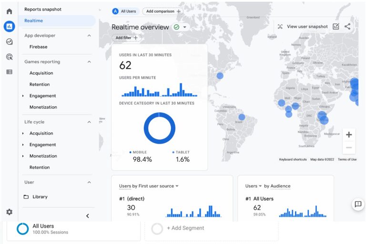Click the Home icon in left rail
The height and width of the screenshot is (244, 366).
9,11
